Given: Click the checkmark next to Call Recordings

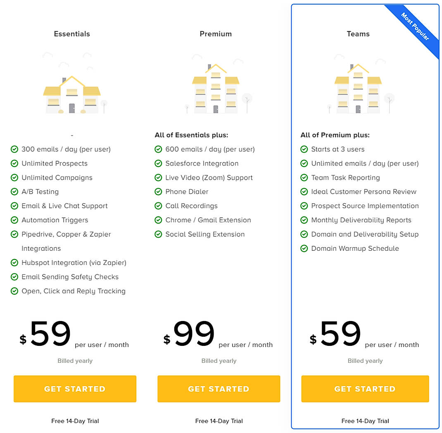Looking at the screenshot, I should pos(159,206).
